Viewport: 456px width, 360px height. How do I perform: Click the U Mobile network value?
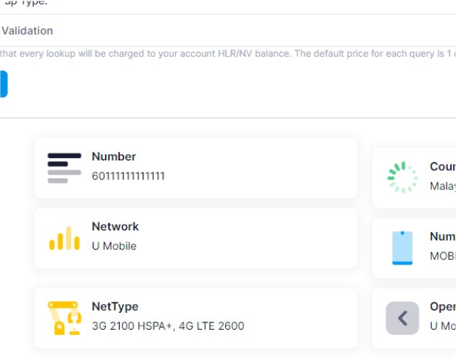[114, 246]
